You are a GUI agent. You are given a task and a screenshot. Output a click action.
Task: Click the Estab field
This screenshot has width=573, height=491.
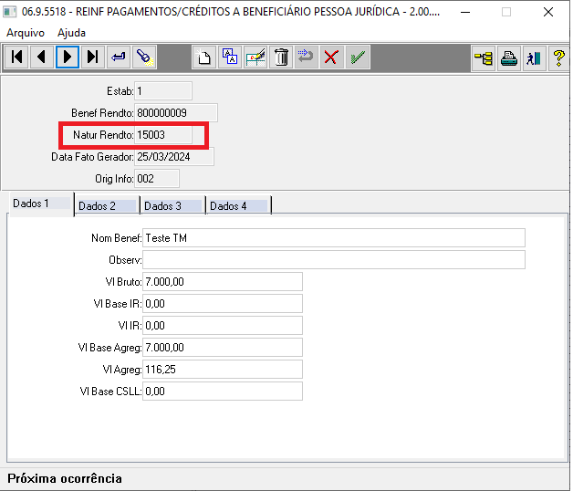pos(163,91)
